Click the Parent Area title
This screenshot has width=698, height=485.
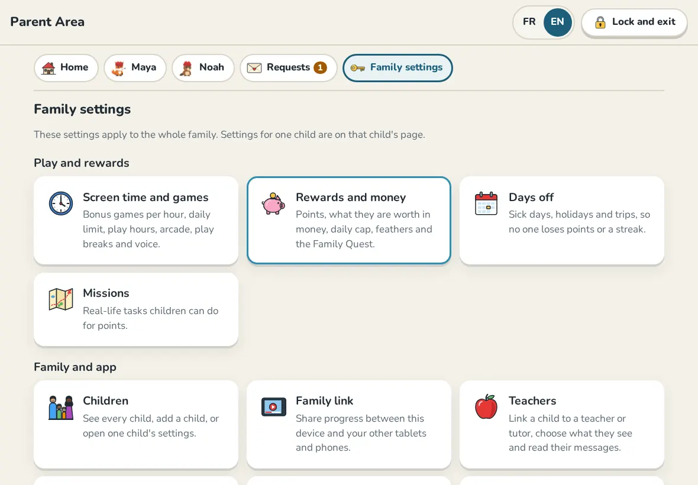[47, 22]
